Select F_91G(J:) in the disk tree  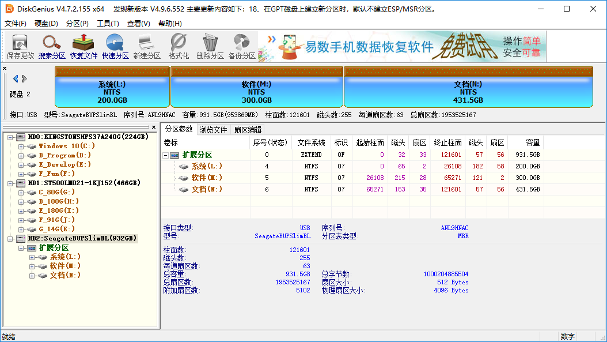click(x=56, y=220)
